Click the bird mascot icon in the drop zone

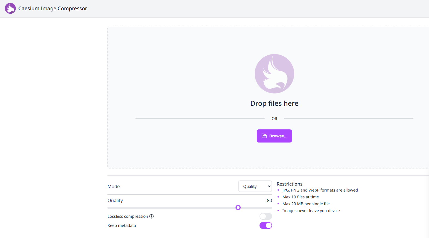(274, 74)
